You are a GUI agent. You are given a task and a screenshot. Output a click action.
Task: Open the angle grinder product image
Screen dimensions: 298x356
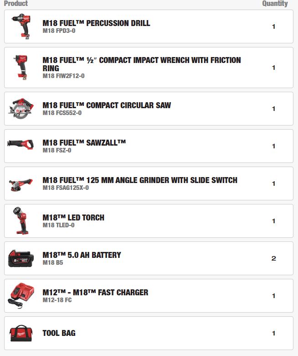click(21, 184)
